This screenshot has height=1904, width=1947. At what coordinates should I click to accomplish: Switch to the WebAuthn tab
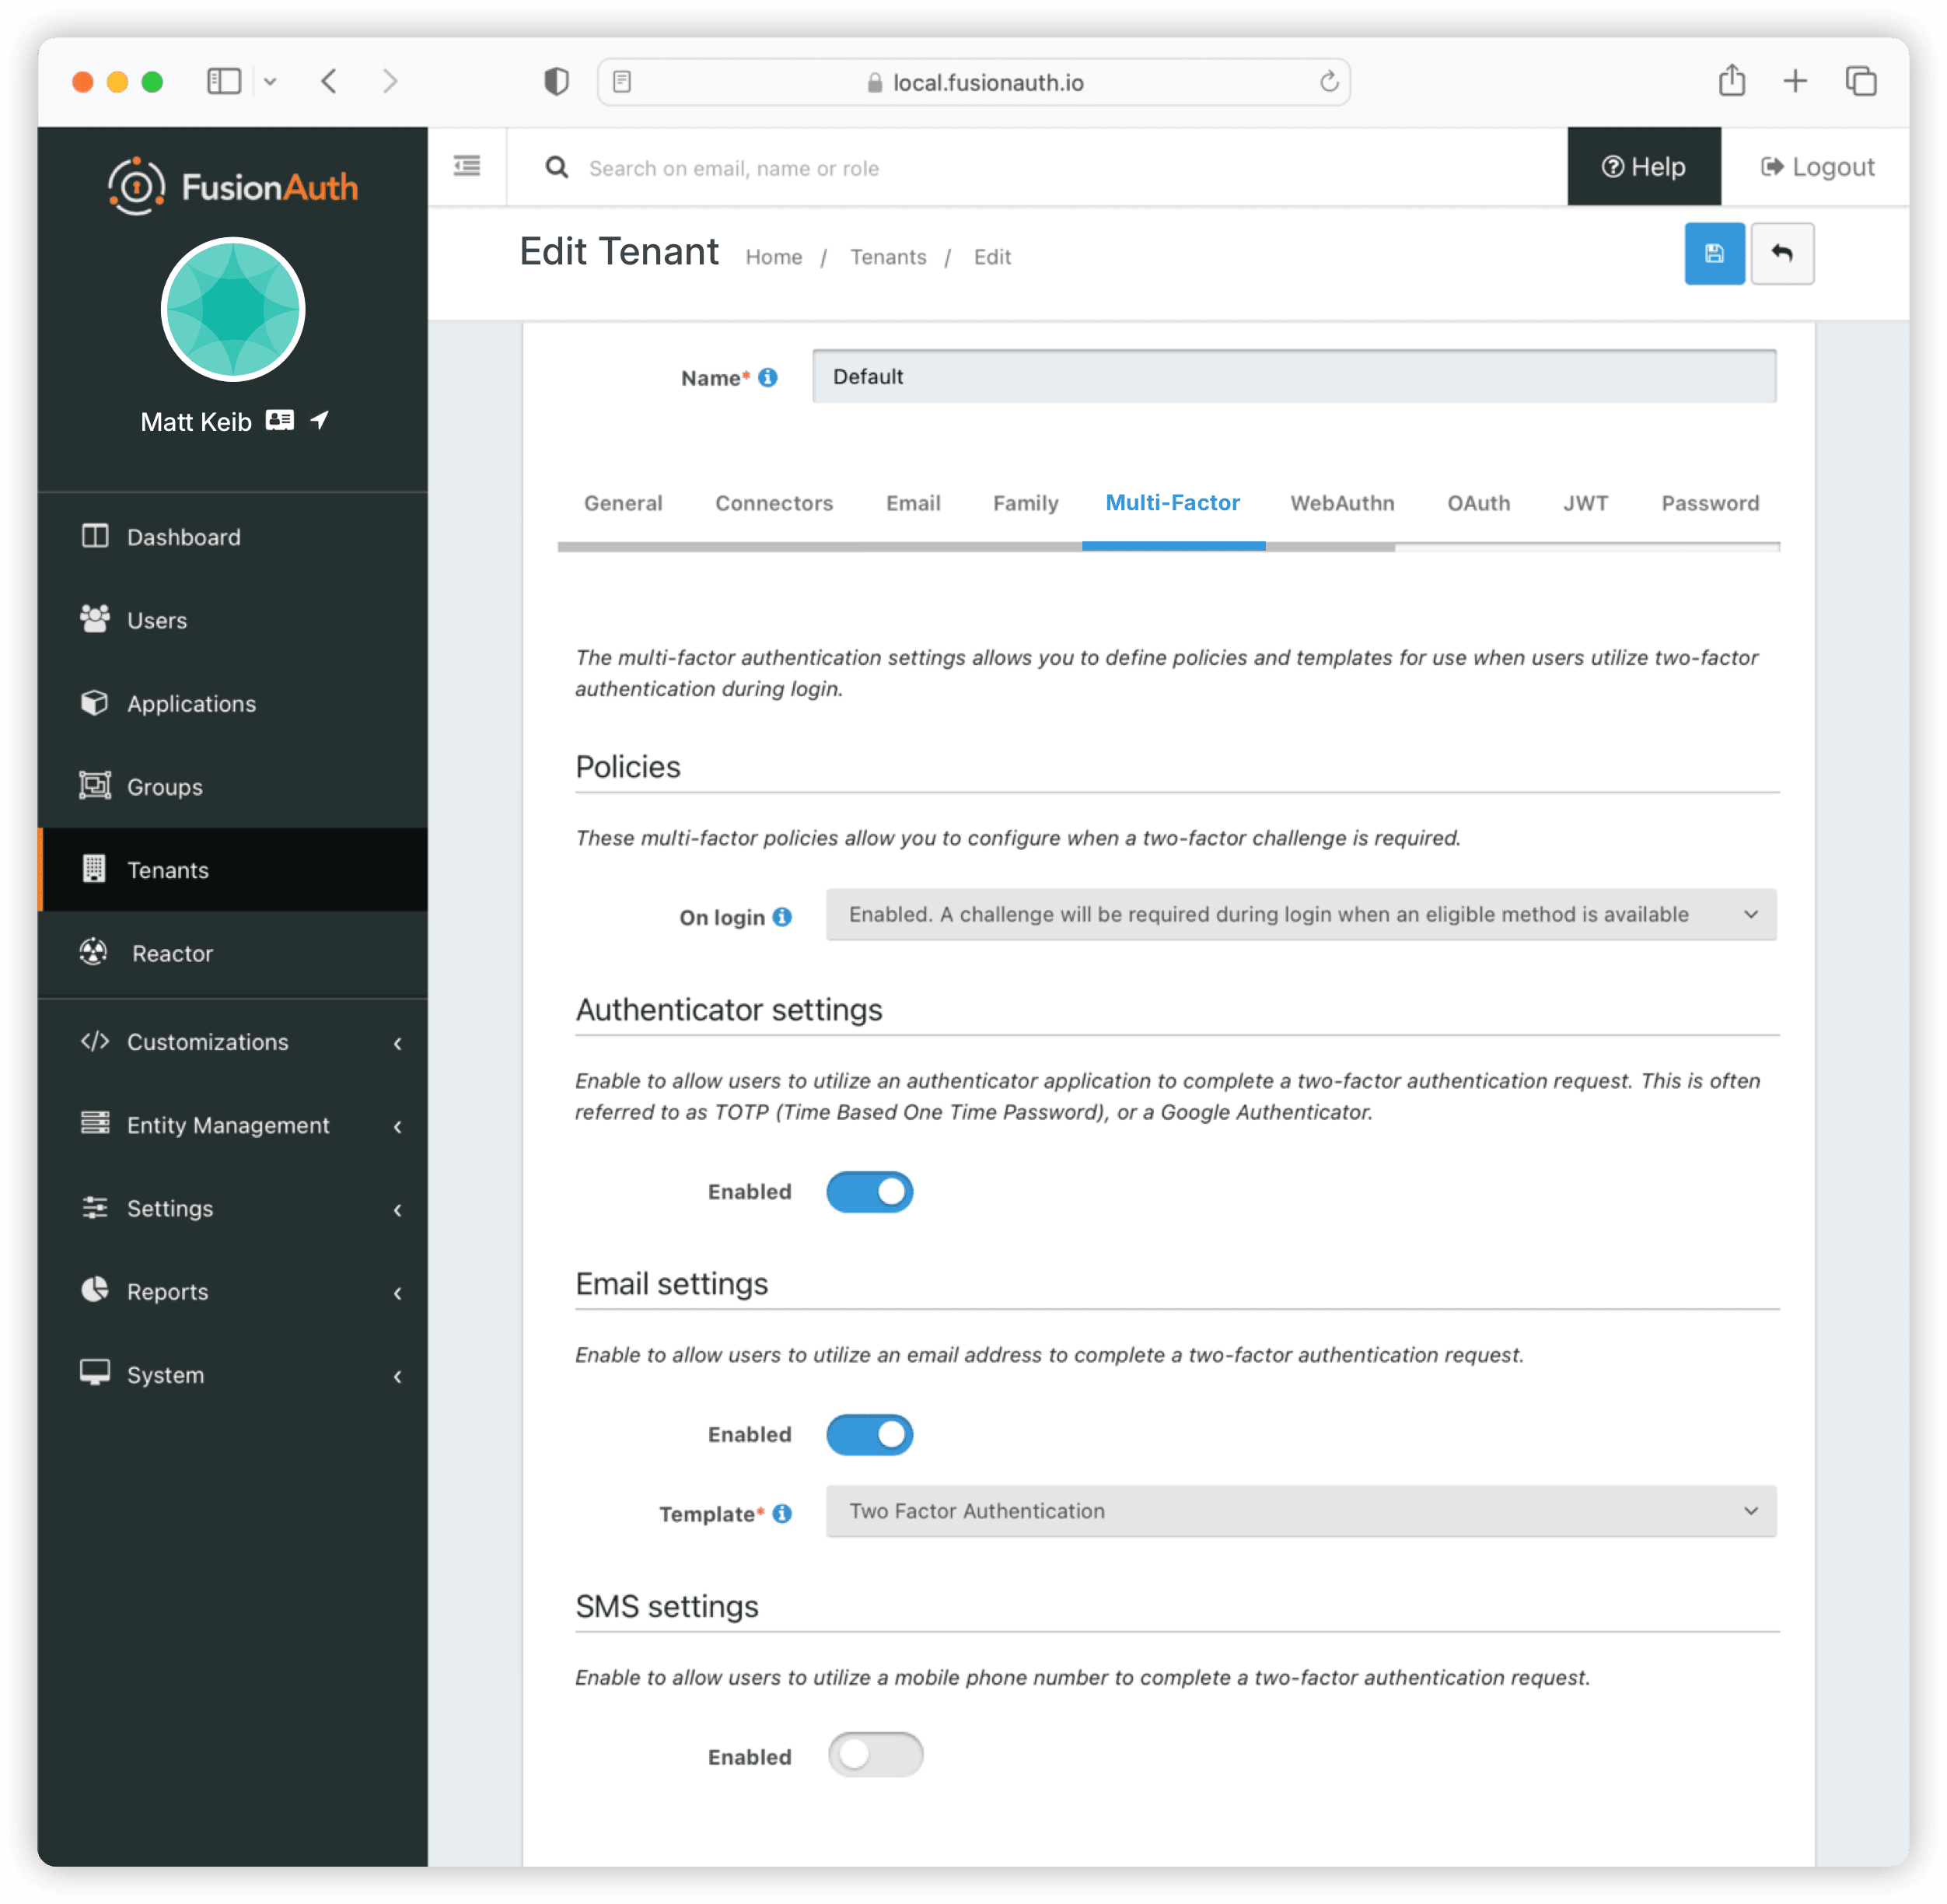(1342, 502)
